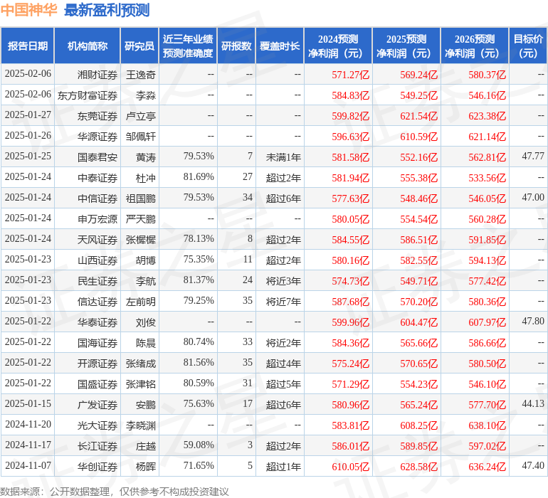This screenshot has width=548, height=498.
Task: Select 2025预测净利润 column header
Action: (x=406, y=46)
